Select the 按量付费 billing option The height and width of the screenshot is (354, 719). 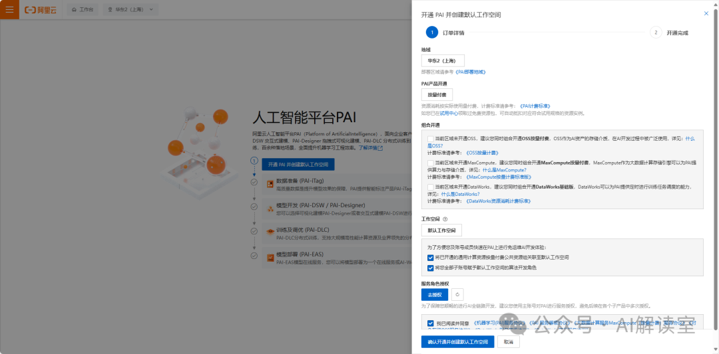click(x=437, y=95)
